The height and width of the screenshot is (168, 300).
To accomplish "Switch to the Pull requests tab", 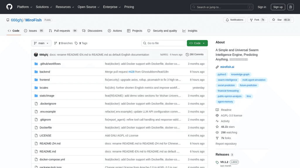I will pos(63,31).
